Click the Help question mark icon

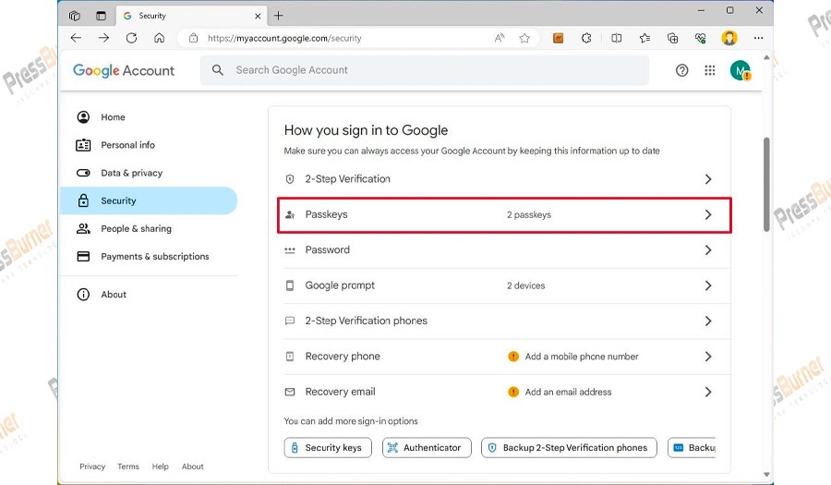click(682, 70)
